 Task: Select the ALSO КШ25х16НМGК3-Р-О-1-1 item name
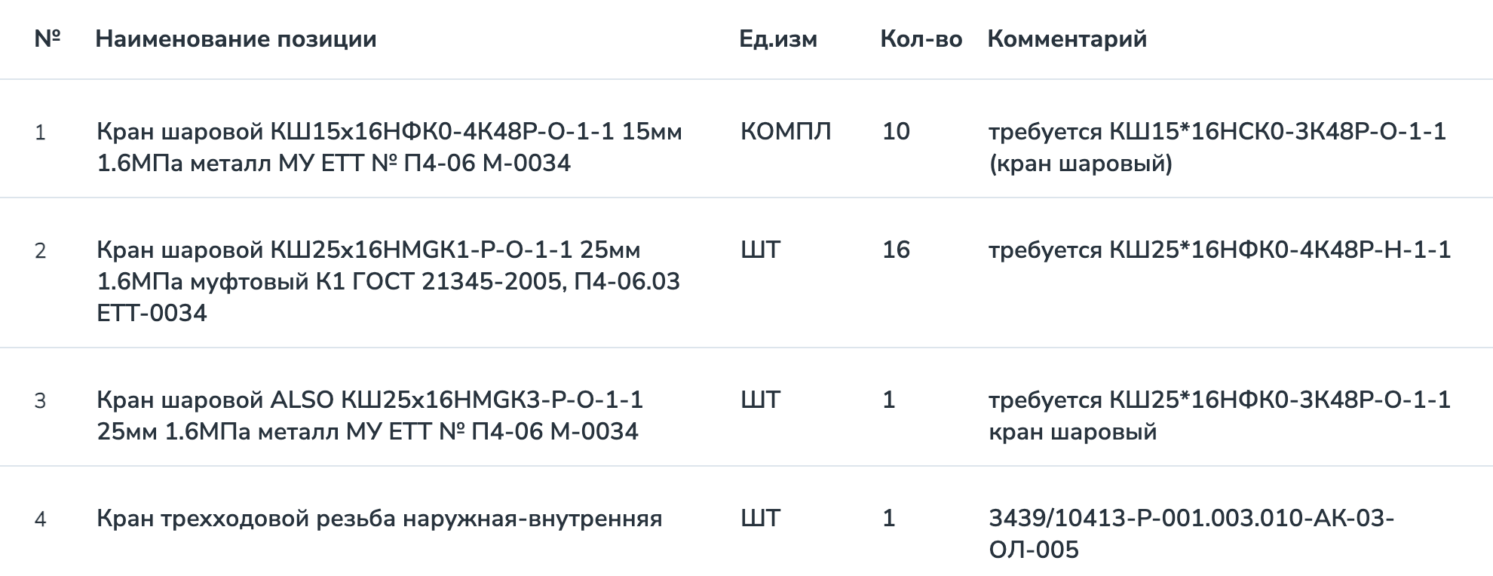coord(369,415)
